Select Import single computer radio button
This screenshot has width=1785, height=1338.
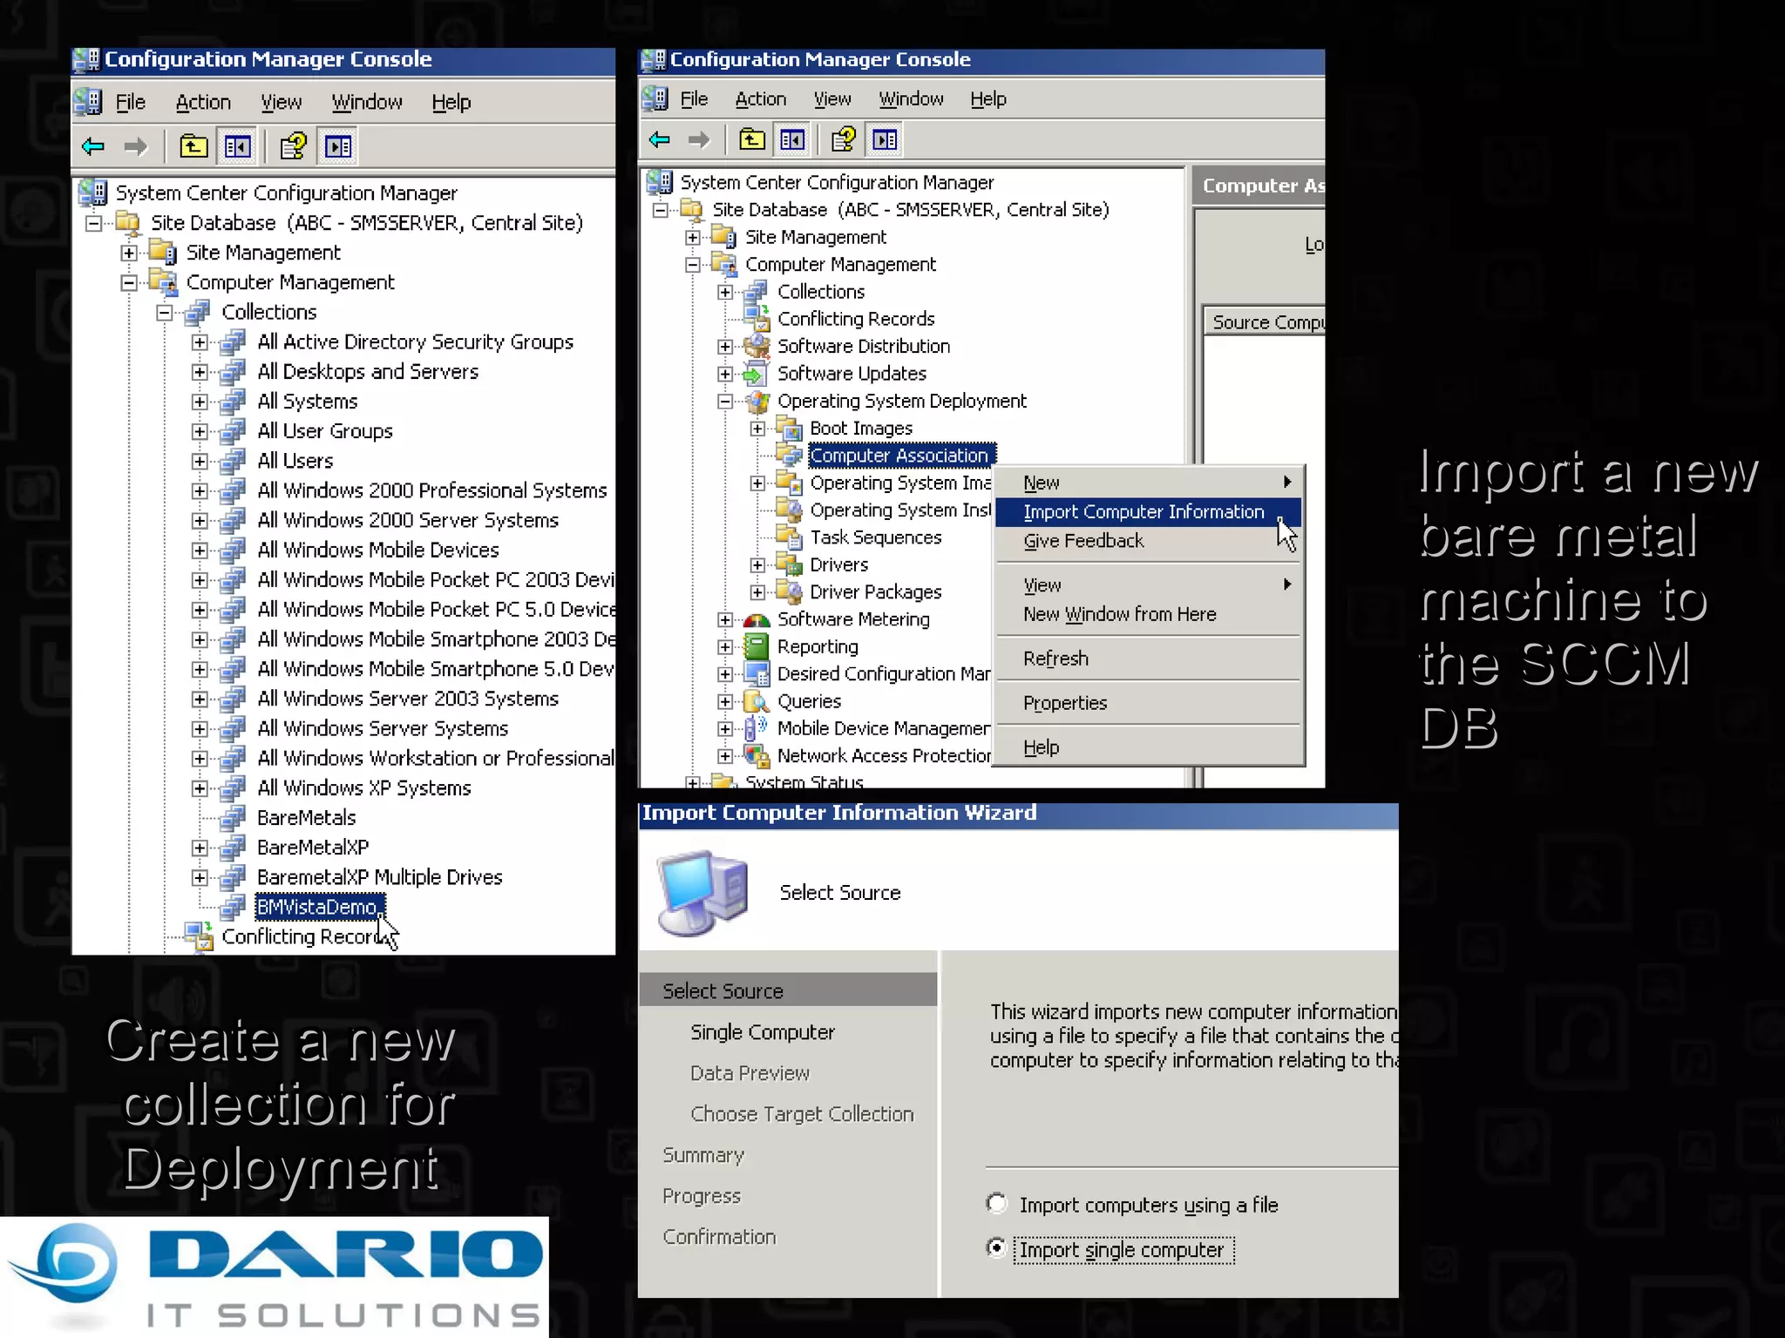[996, 1247]
